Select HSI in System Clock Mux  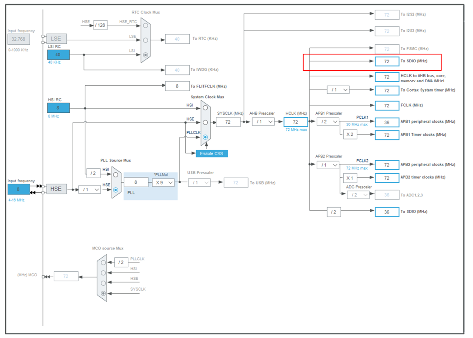coord(205,108)
